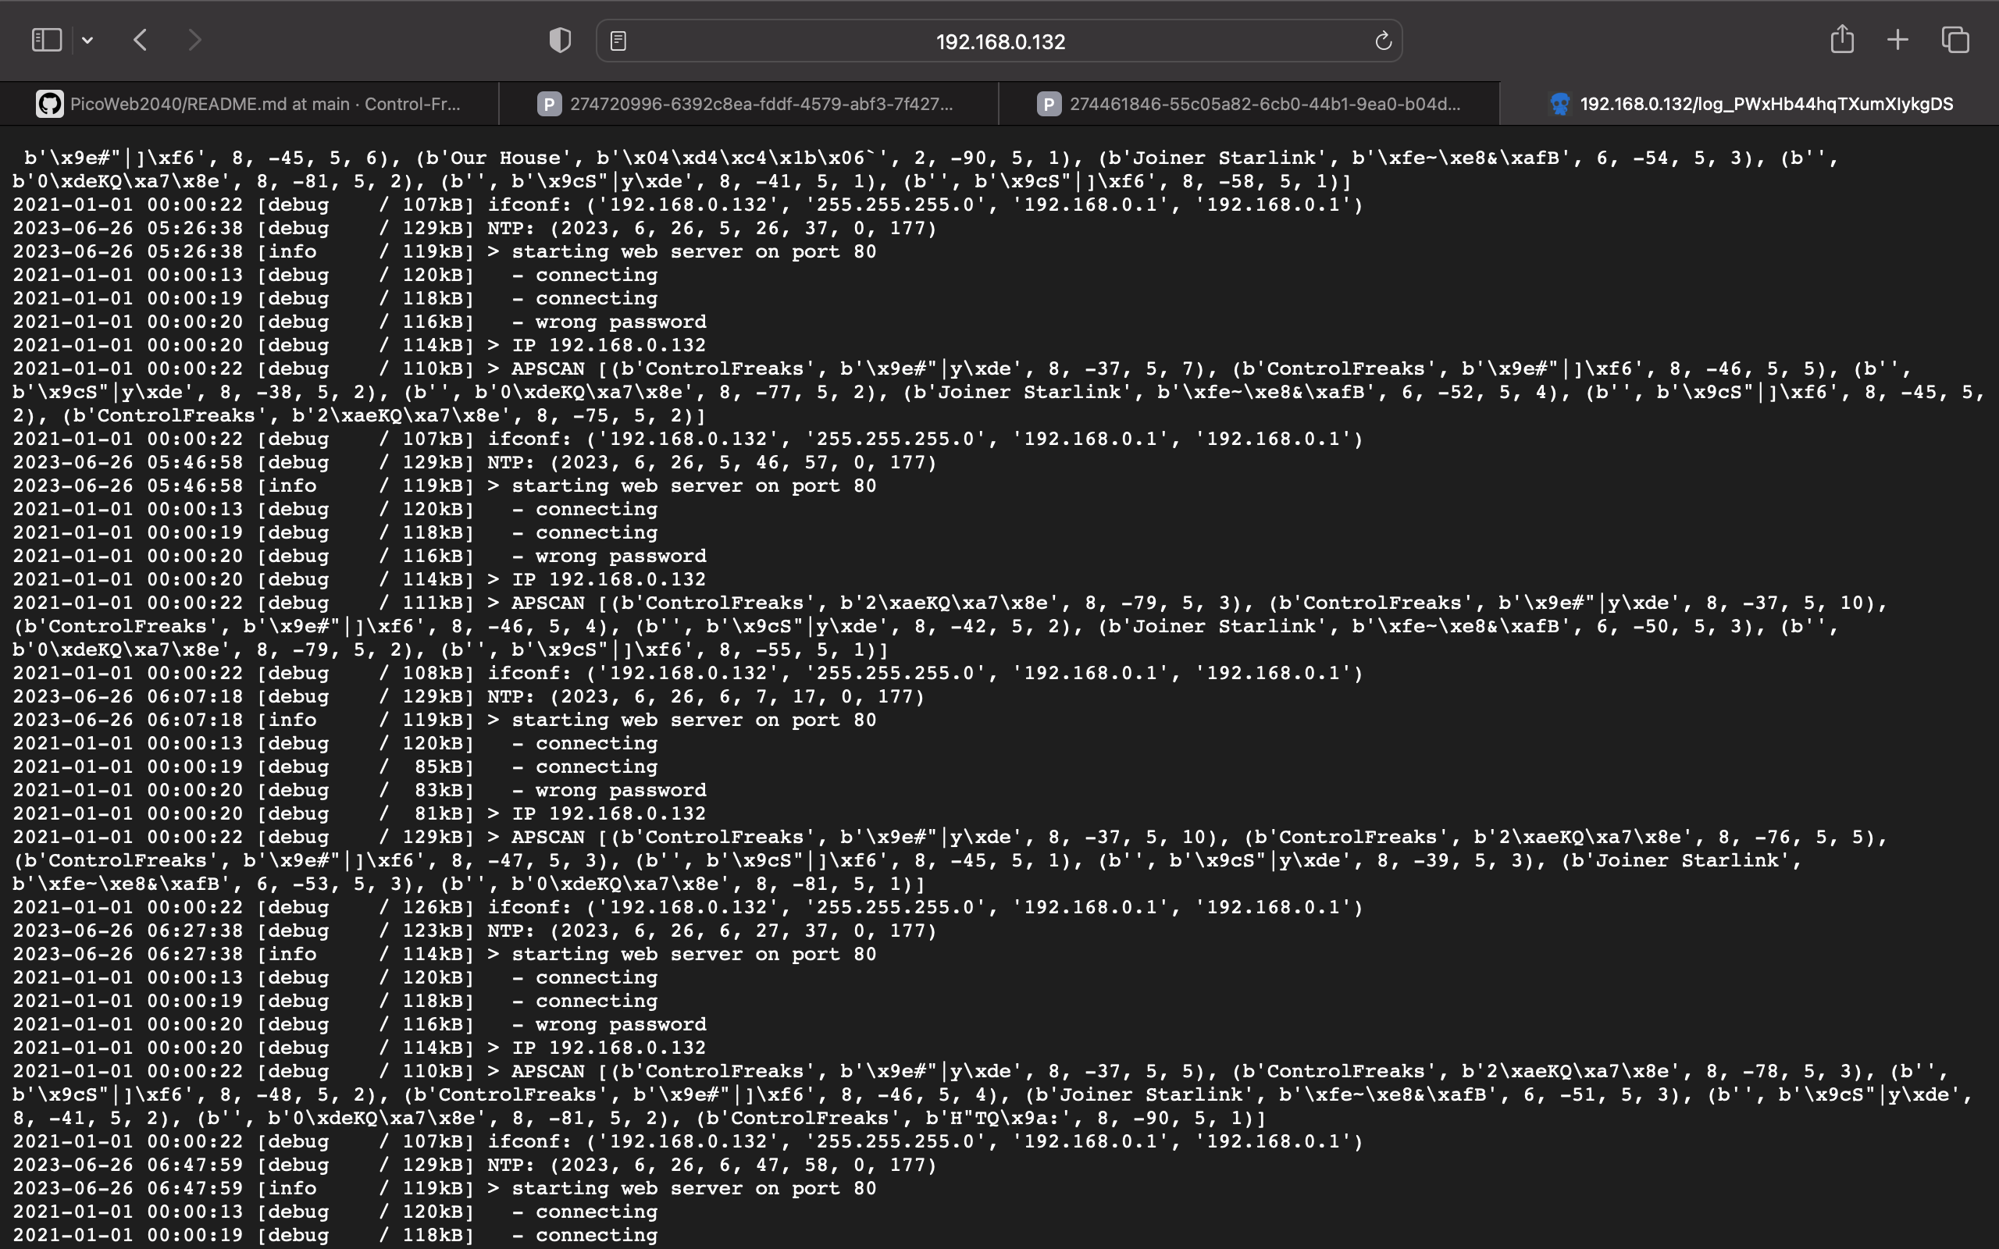This screenshot has width=1999, height=1249.
Task: Open Reader view from the address bar
Action: (x=618, y=39)
